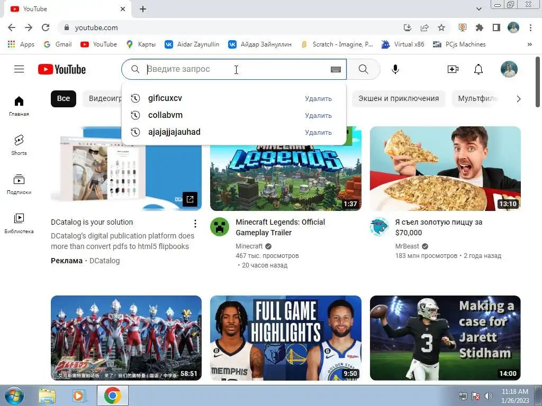Toggle Chrome side panel
Screen dimensions: 542x406
tap(496, 27)
